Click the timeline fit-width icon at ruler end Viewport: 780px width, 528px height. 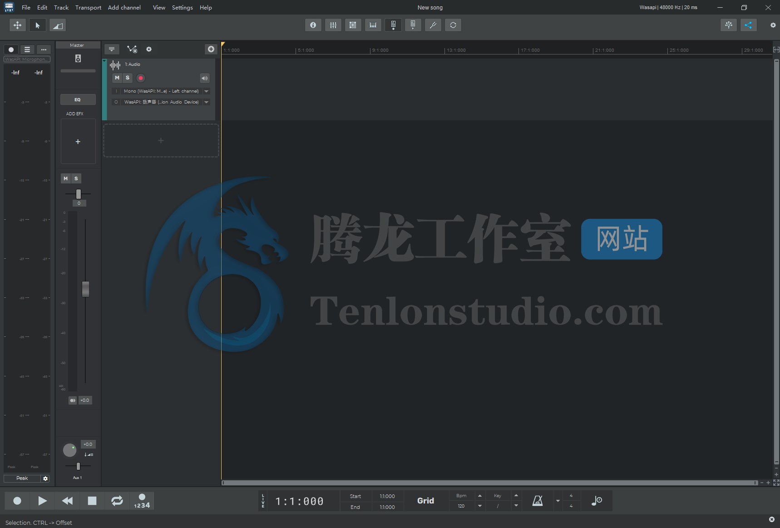776,49
